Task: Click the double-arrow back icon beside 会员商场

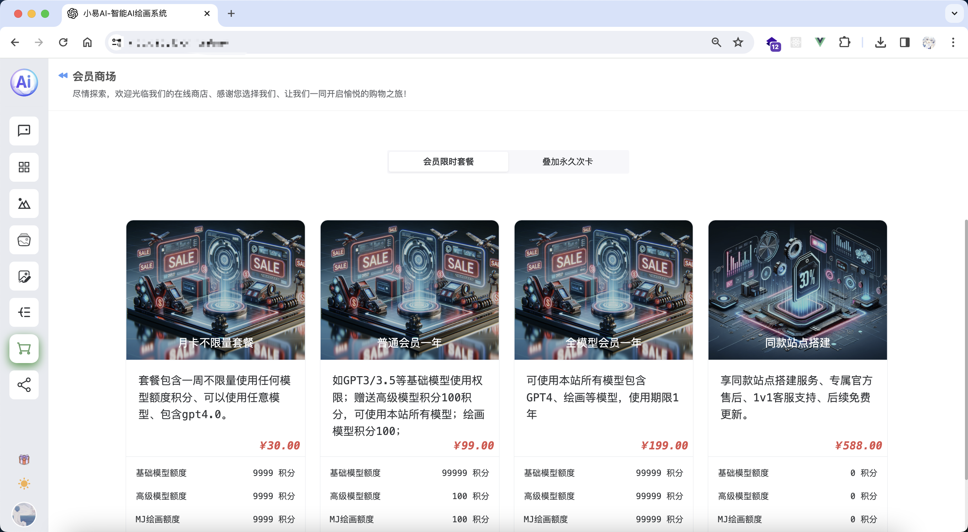Action: [x=63, y=76]
